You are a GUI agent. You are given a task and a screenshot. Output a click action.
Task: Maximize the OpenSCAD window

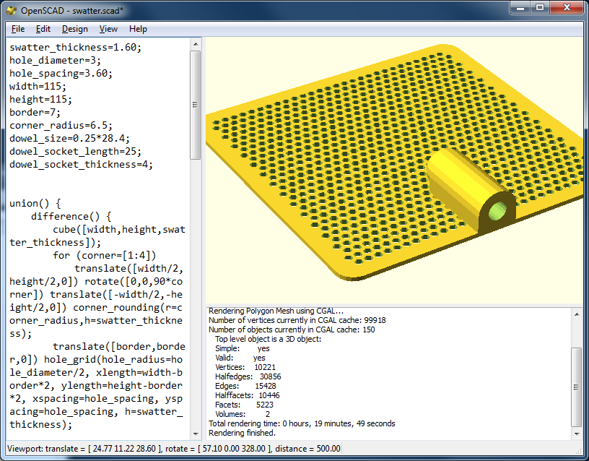[540, 7]
